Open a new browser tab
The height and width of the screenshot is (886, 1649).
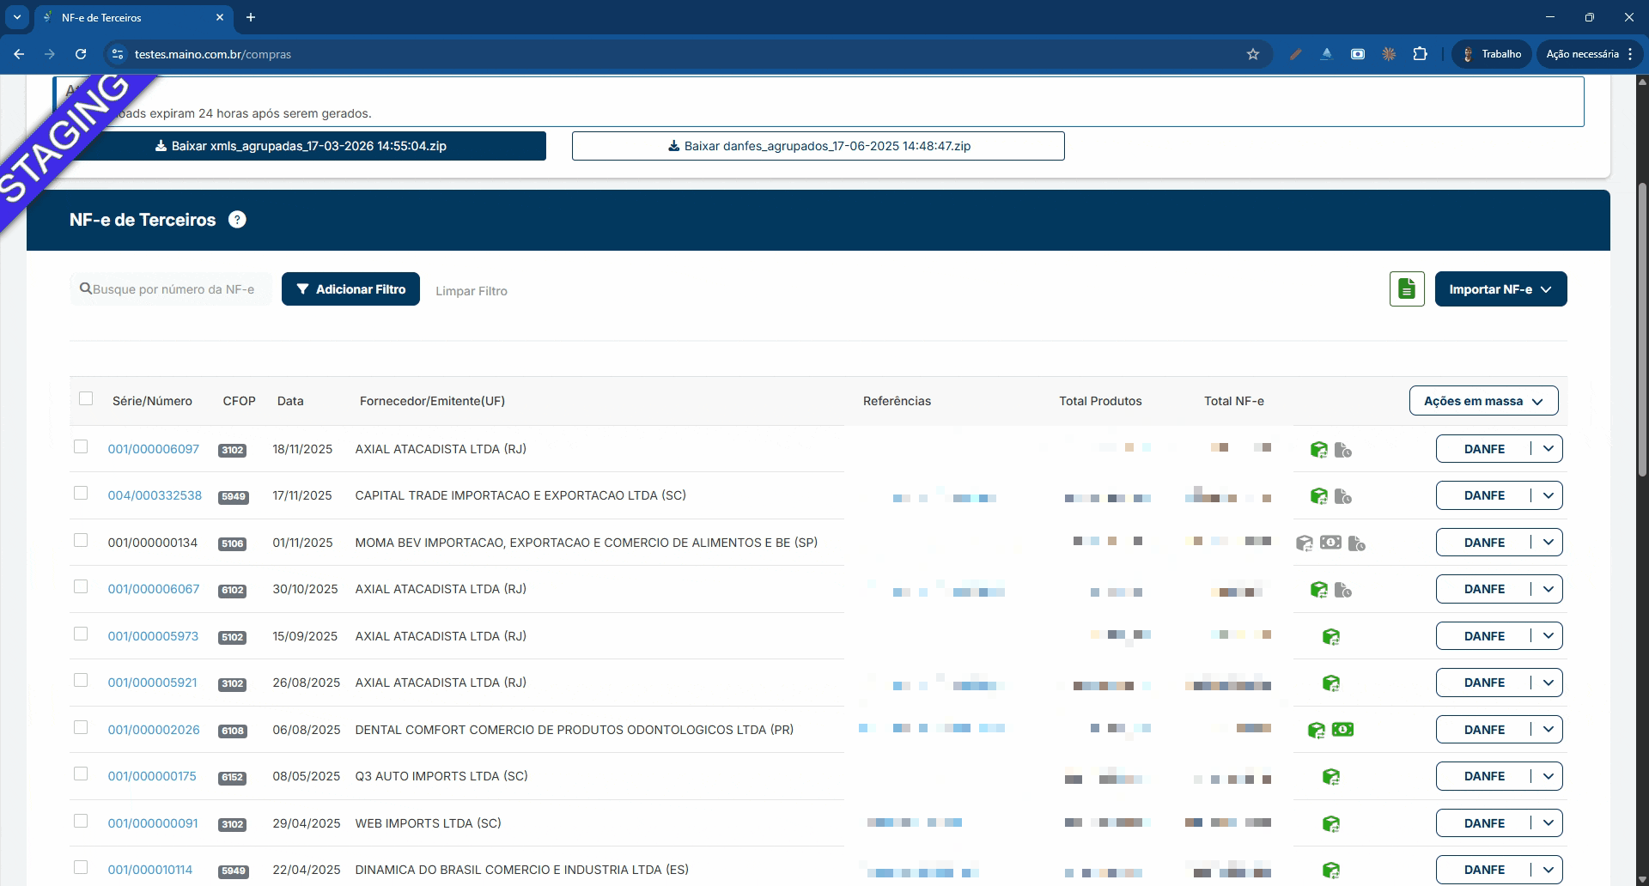click(251, 17)
